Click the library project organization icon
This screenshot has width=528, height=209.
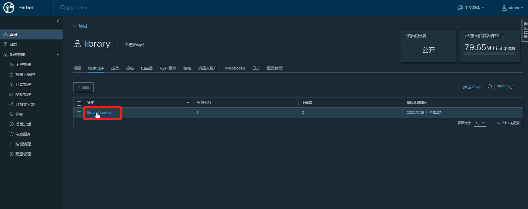[77, 44]
